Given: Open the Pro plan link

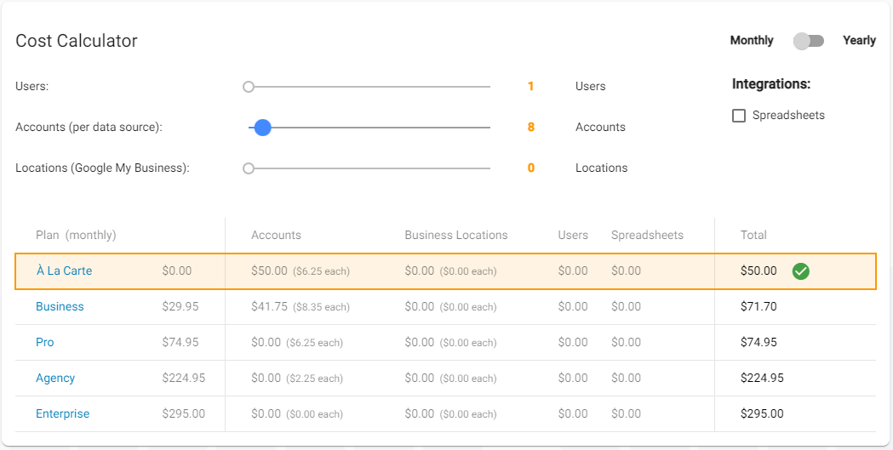Looking at the screenshot, I should [45, 343].
